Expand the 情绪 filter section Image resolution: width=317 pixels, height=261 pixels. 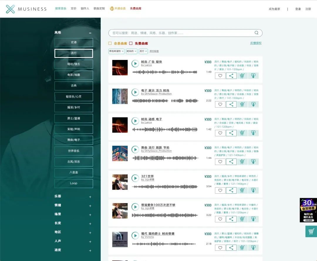[90, 206]
